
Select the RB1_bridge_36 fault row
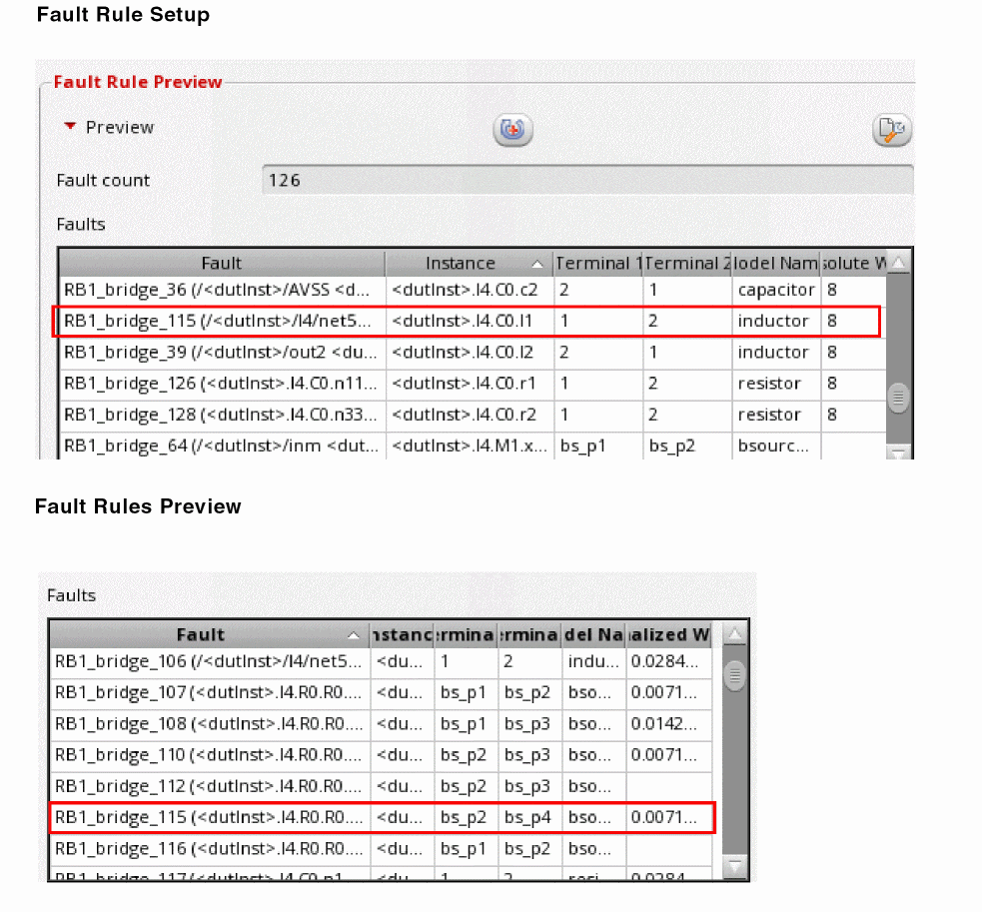coord(473,290)
